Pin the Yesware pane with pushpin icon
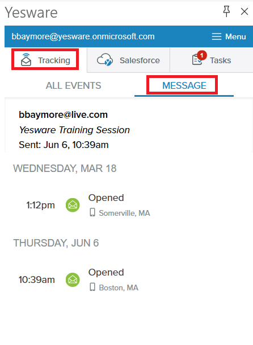The image size is (253, 345). click(226, 11)
